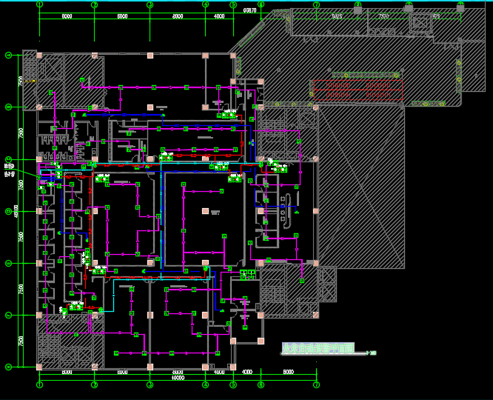Select grid axis bubble 3 on top row

click(150, 4)
